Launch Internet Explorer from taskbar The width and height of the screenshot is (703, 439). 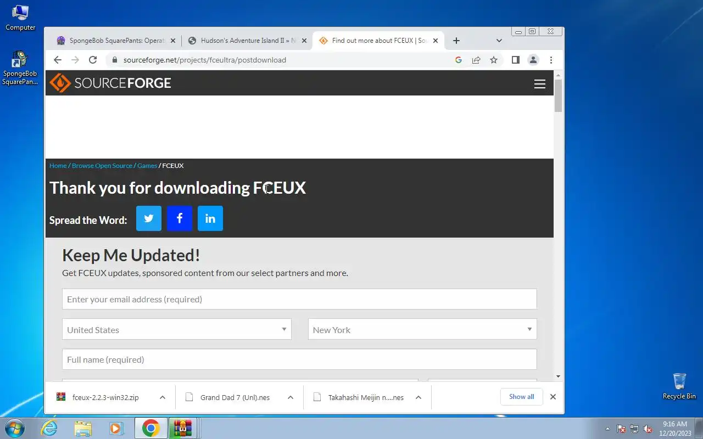49,429
